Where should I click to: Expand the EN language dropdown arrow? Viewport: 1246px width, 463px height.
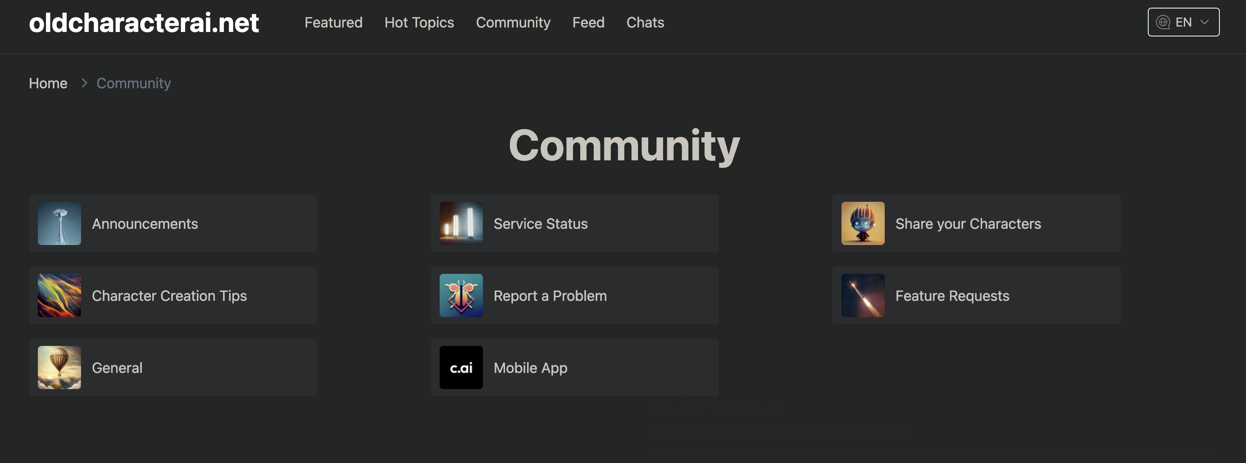coord(1205,22)
